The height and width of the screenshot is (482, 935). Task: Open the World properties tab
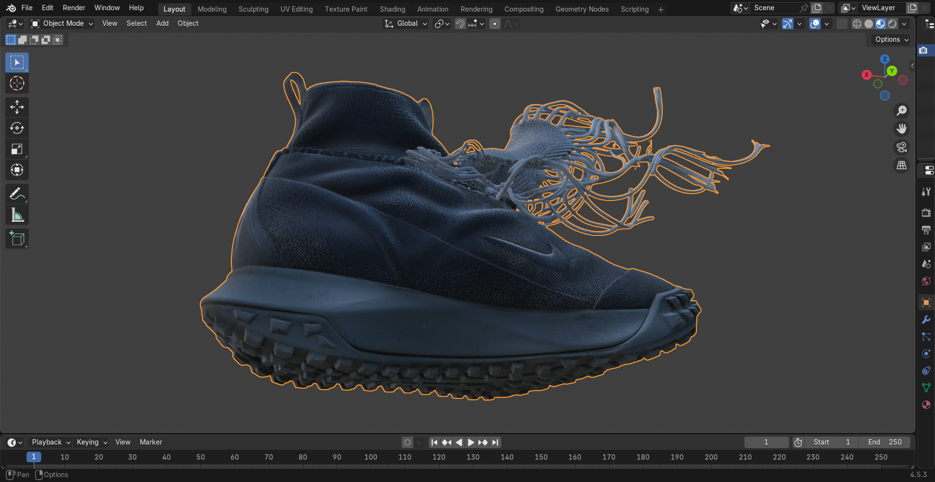(x=926, y=281)
